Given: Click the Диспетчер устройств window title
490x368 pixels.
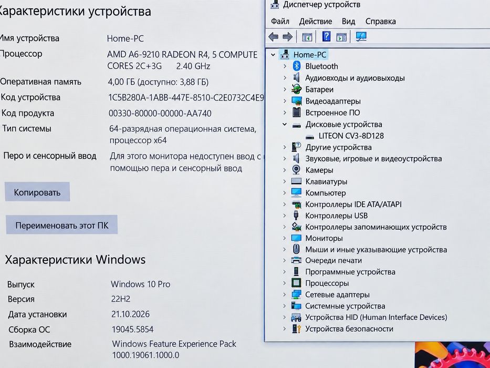Looking at the screenshot, I should pyautogui.click(x=321, y=4).
